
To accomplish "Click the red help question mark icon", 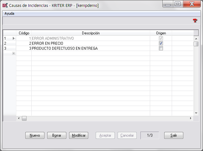I will click(x=195, y=21).
